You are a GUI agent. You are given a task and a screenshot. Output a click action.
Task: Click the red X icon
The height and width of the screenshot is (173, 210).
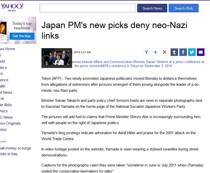[x=165, y=52]
